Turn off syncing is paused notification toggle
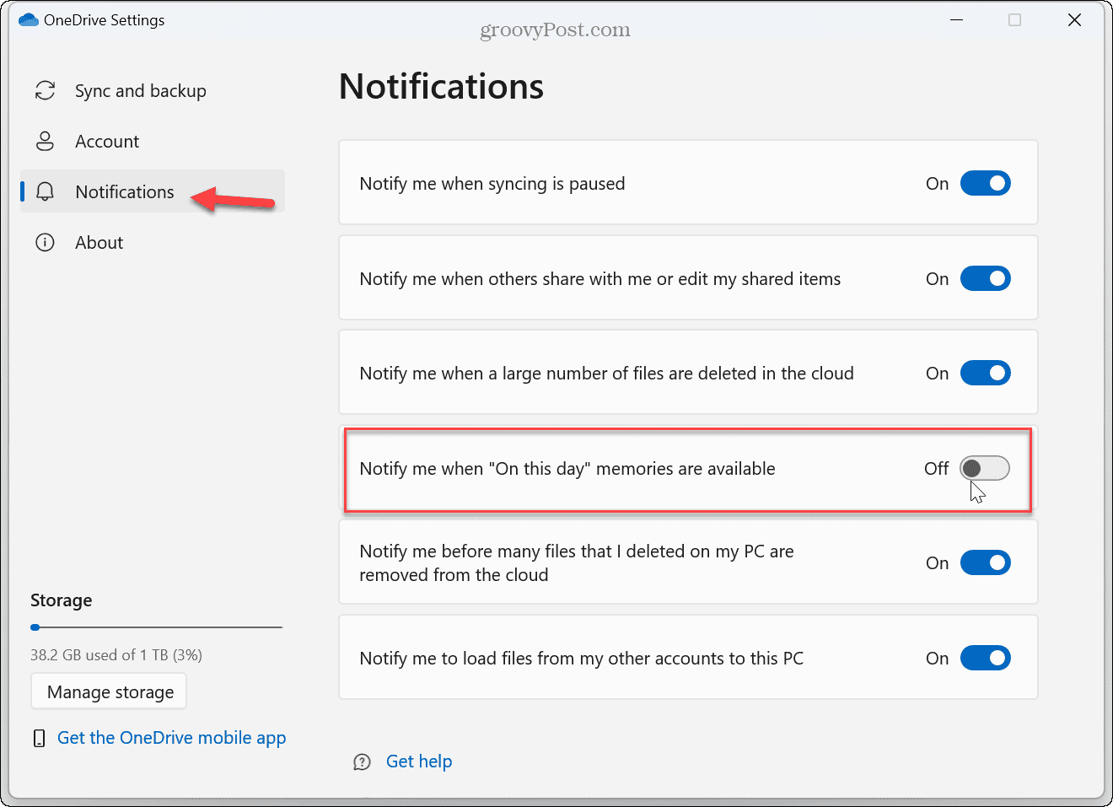The width and height of the screenshot is (1113, 807). pyautogui.click(x=985, y=184)
